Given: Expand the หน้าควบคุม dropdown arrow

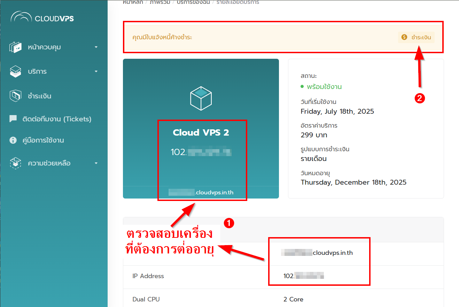Looking at the screenshot, I should pos(96,47).
